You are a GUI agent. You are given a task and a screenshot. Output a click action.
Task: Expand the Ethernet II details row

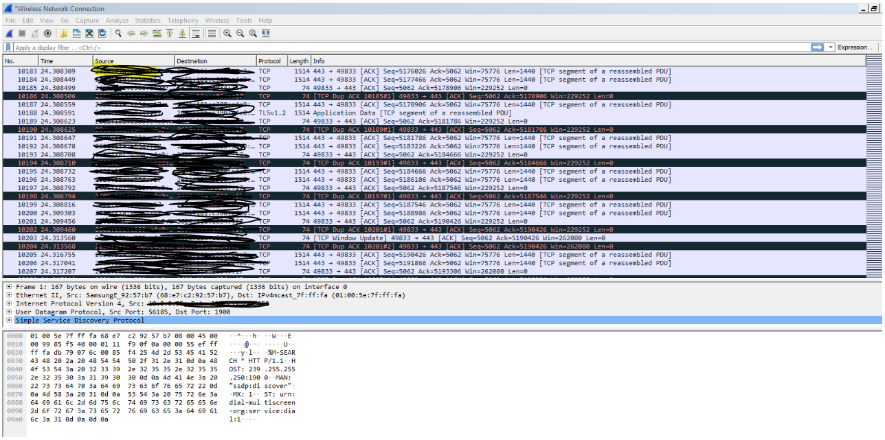point(8,295)
